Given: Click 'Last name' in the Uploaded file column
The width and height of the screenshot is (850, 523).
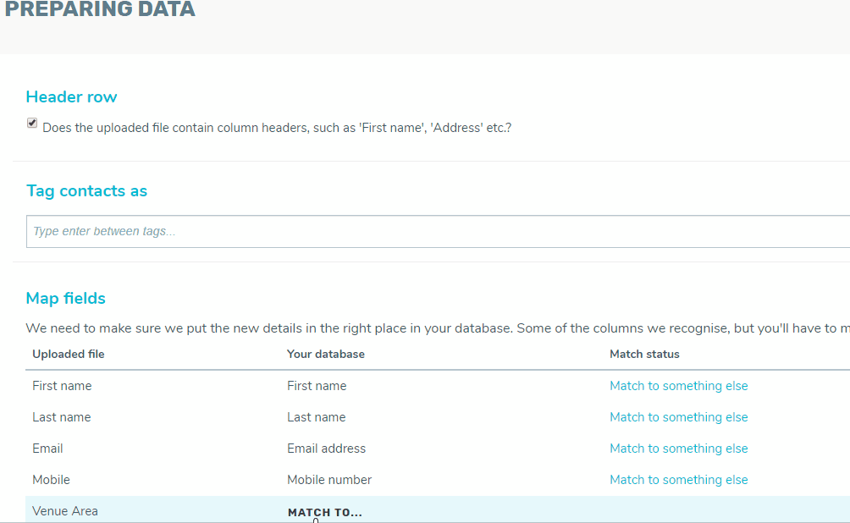Looking at the screenshot, I should [x=61, y=417].
